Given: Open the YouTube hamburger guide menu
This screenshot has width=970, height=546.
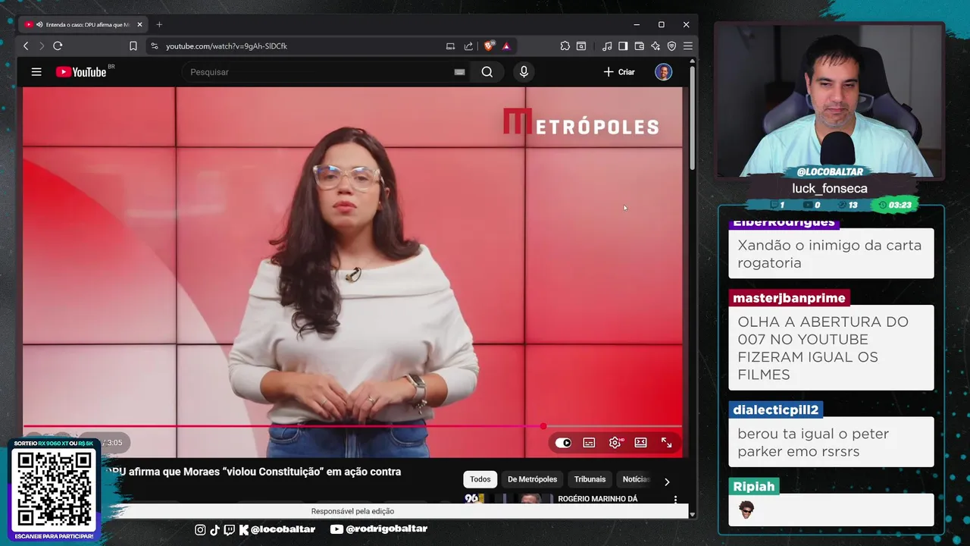Looking at the screenshot, I should 36,72.
